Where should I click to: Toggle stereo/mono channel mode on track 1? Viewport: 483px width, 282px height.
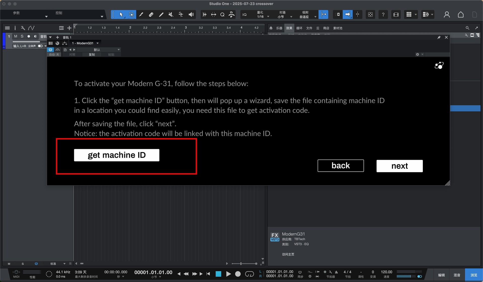40,46
